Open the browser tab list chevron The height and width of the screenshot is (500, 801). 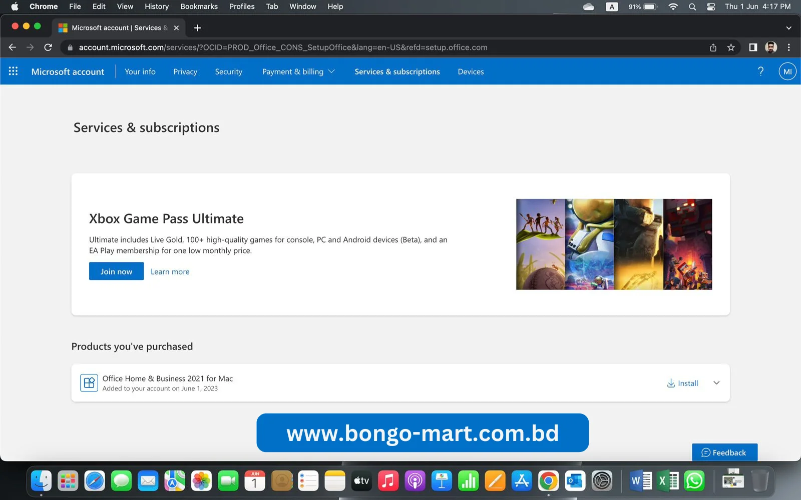click(x=788, y=27)
